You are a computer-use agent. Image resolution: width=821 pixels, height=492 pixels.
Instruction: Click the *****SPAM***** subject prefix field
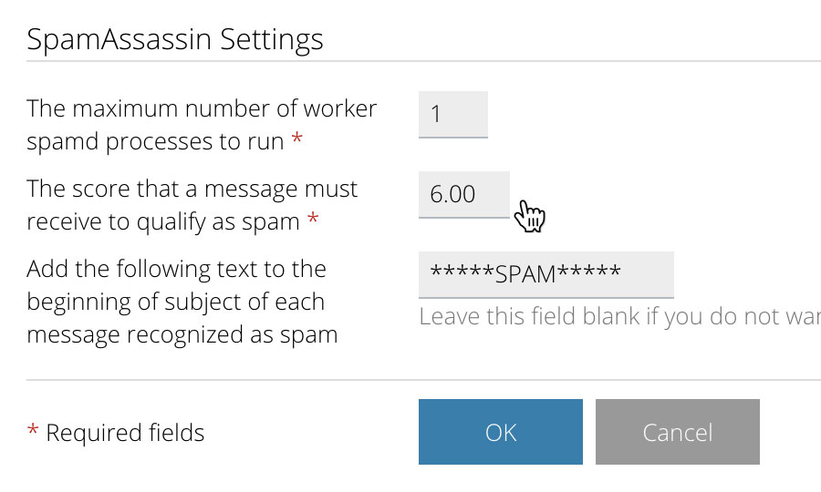tap(546, 274)
